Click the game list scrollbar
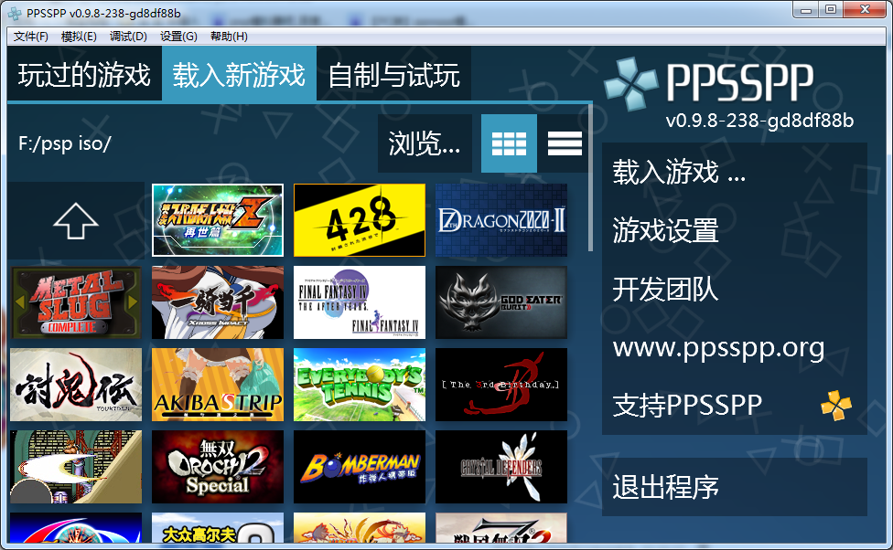 (x=590, y=177)
